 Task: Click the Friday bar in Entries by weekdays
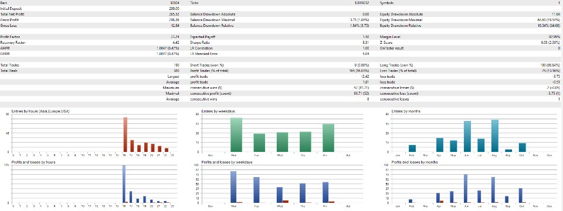(x=328, y=138)
